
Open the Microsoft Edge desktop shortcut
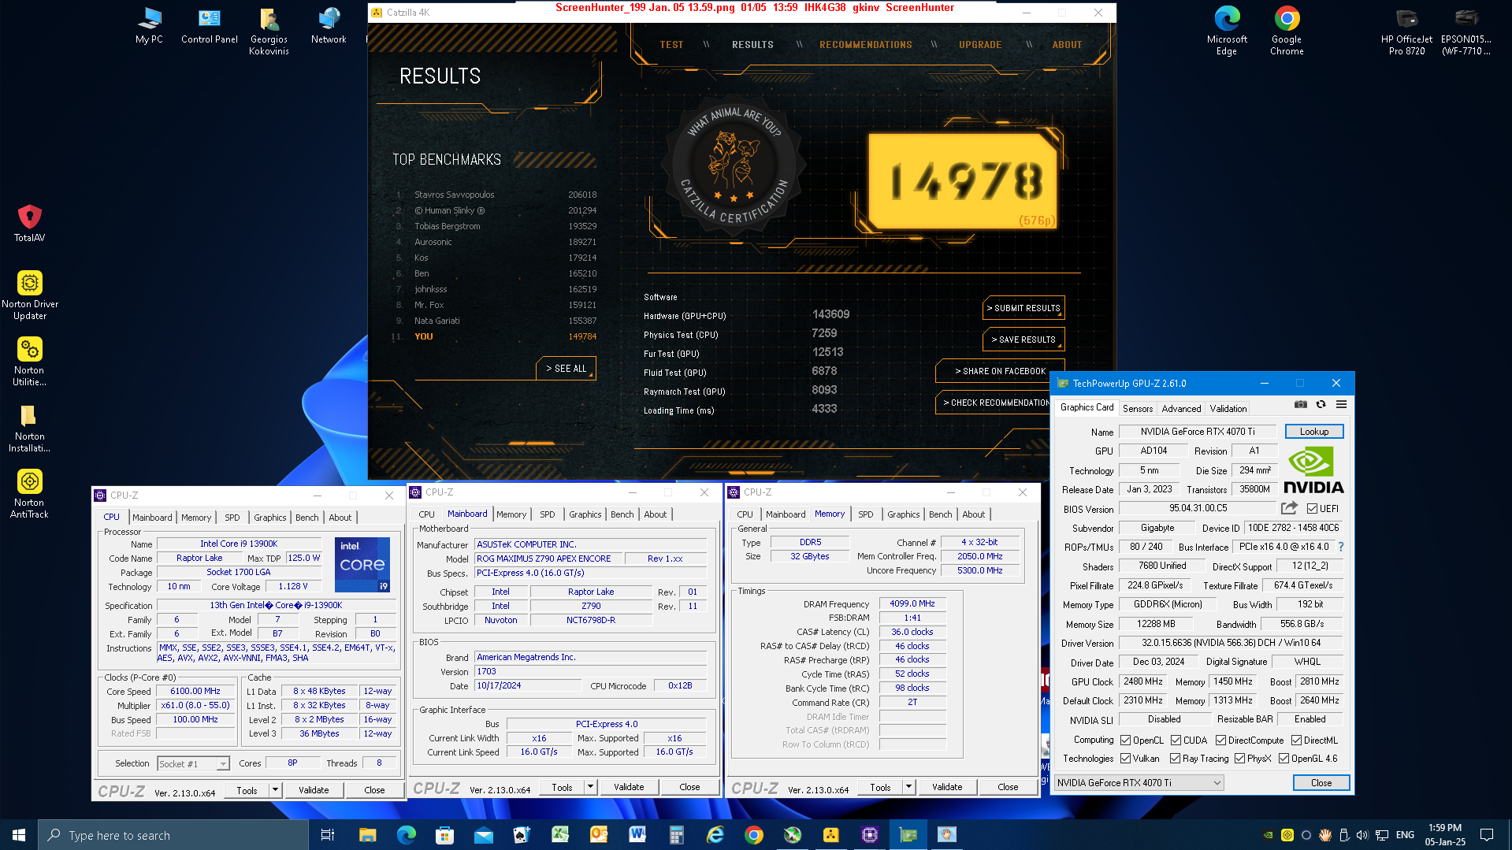[x=1227, y=31]
